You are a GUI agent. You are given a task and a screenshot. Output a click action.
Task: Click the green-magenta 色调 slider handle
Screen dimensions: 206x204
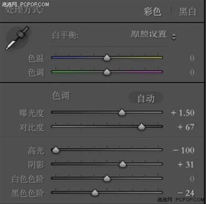pos(107,72)
